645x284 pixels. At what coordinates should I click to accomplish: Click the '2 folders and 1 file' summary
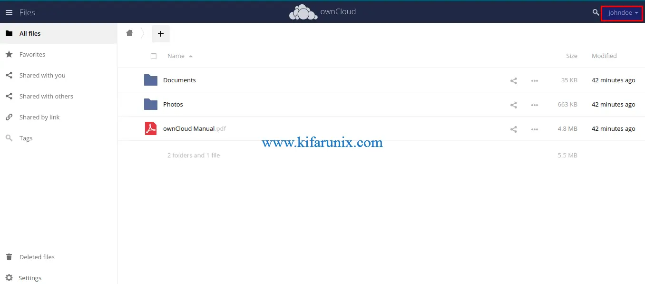click(194, 156)
